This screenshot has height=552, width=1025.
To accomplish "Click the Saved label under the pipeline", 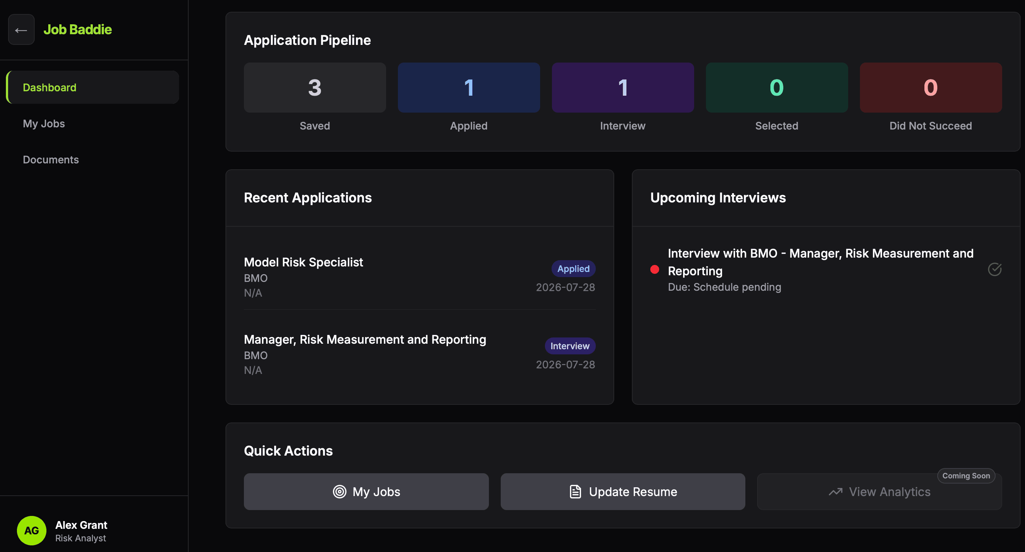I will pos(315,125).
